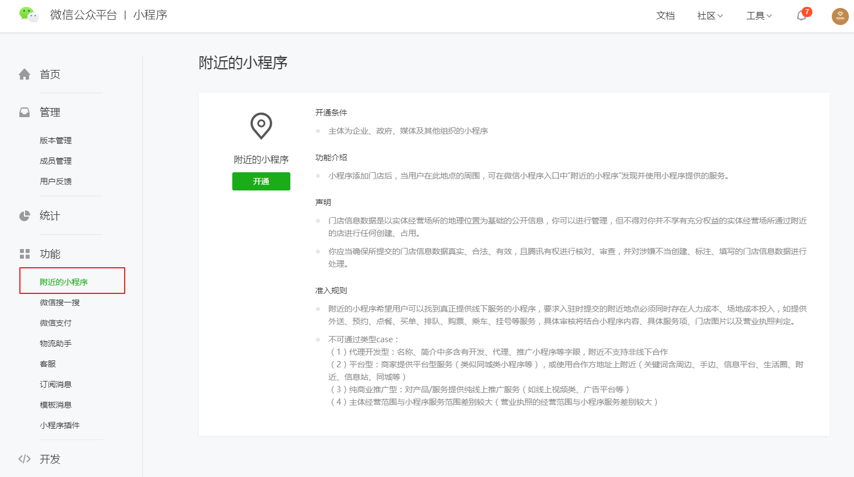The height and width of the screenshot is (477, 854).
Task: Open 模板消息 in the sidebar
Action: 56,405
